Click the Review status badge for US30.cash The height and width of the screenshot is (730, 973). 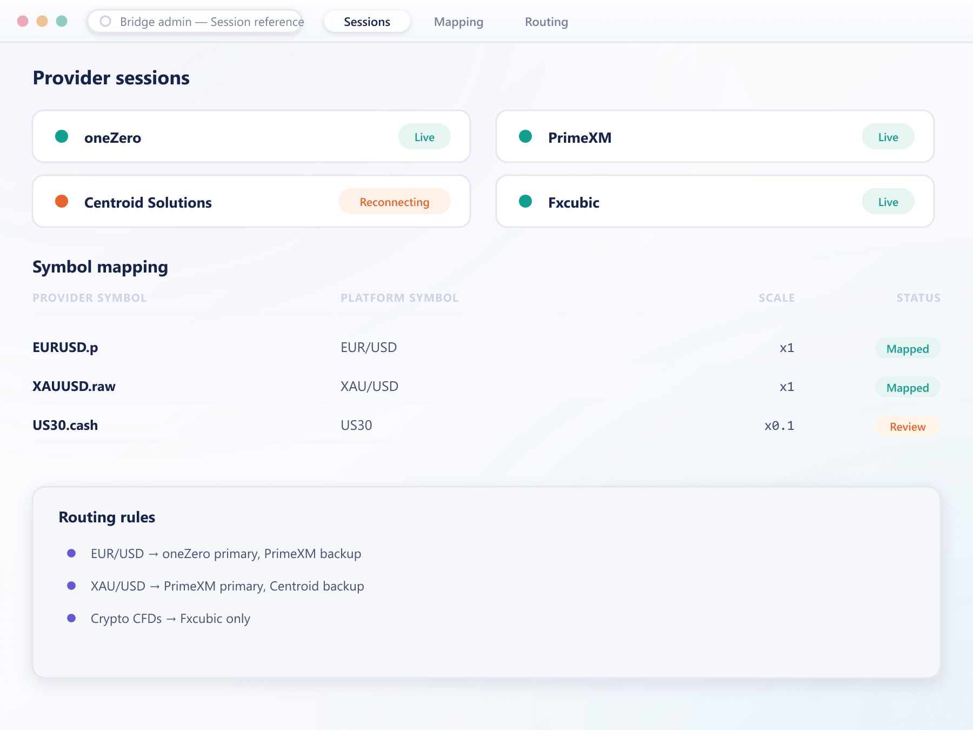tap(908, 426)
